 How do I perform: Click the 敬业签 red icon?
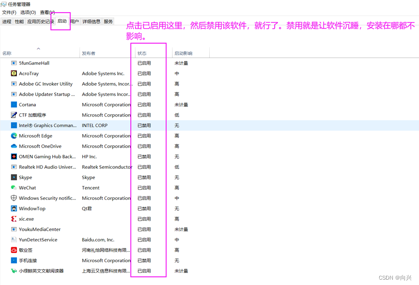pos(14,250)
